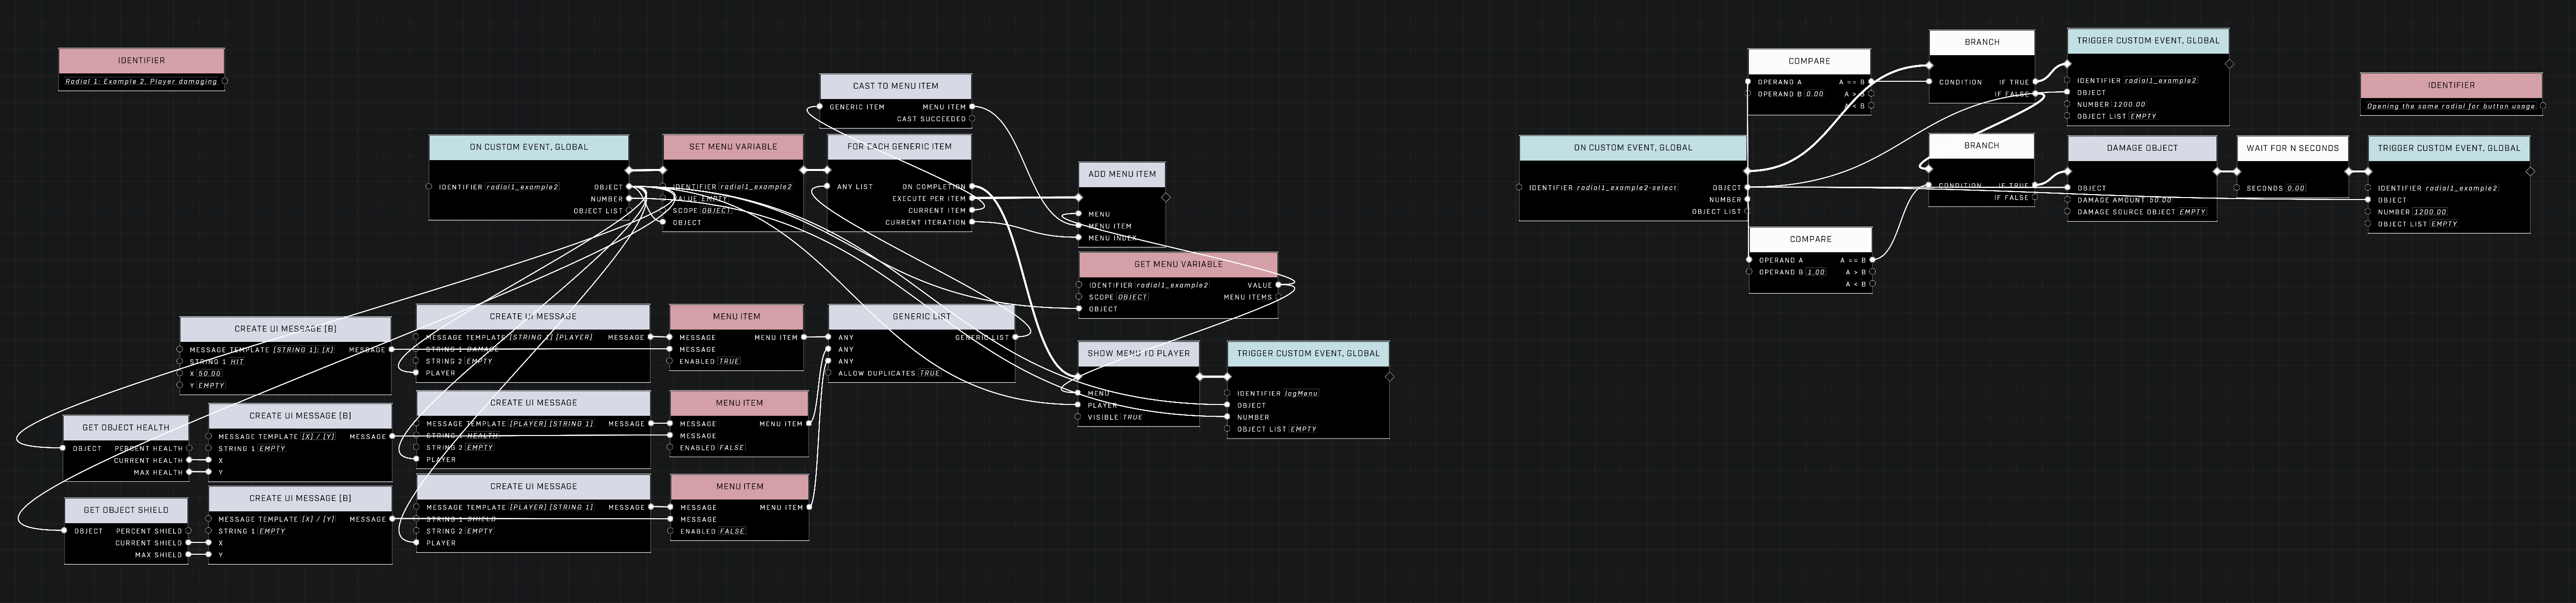Open Scope OBJECT dropdown on Get Menu Variable

coord(1133,297)
